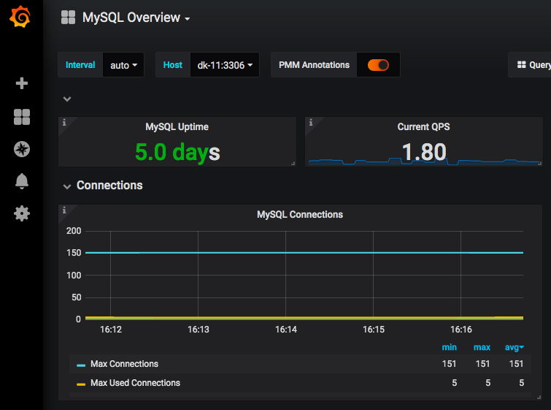
Task: Click the PMM Annotations label
Action: (314, 65)
